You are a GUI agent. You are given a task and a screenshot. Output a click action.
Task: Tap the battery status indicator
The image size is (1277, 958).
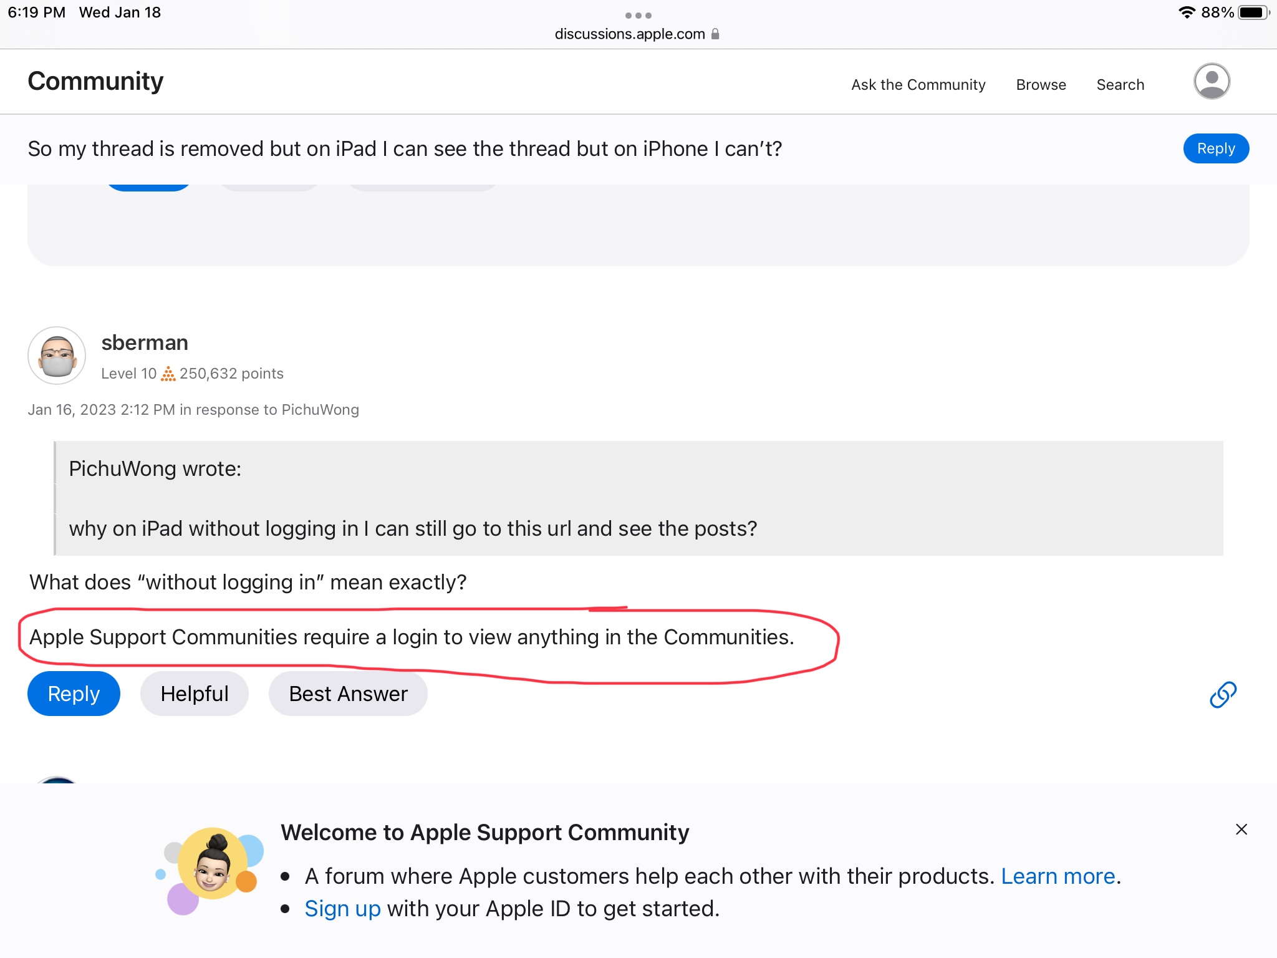1252,12
